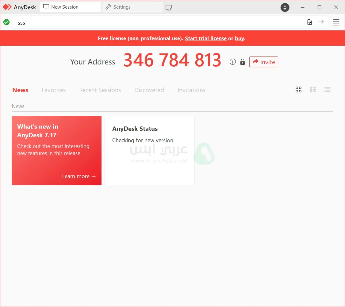Viewport: 345px width, 307px height.
Task: Click the green connection status icon
Action: tap(6, 22)
